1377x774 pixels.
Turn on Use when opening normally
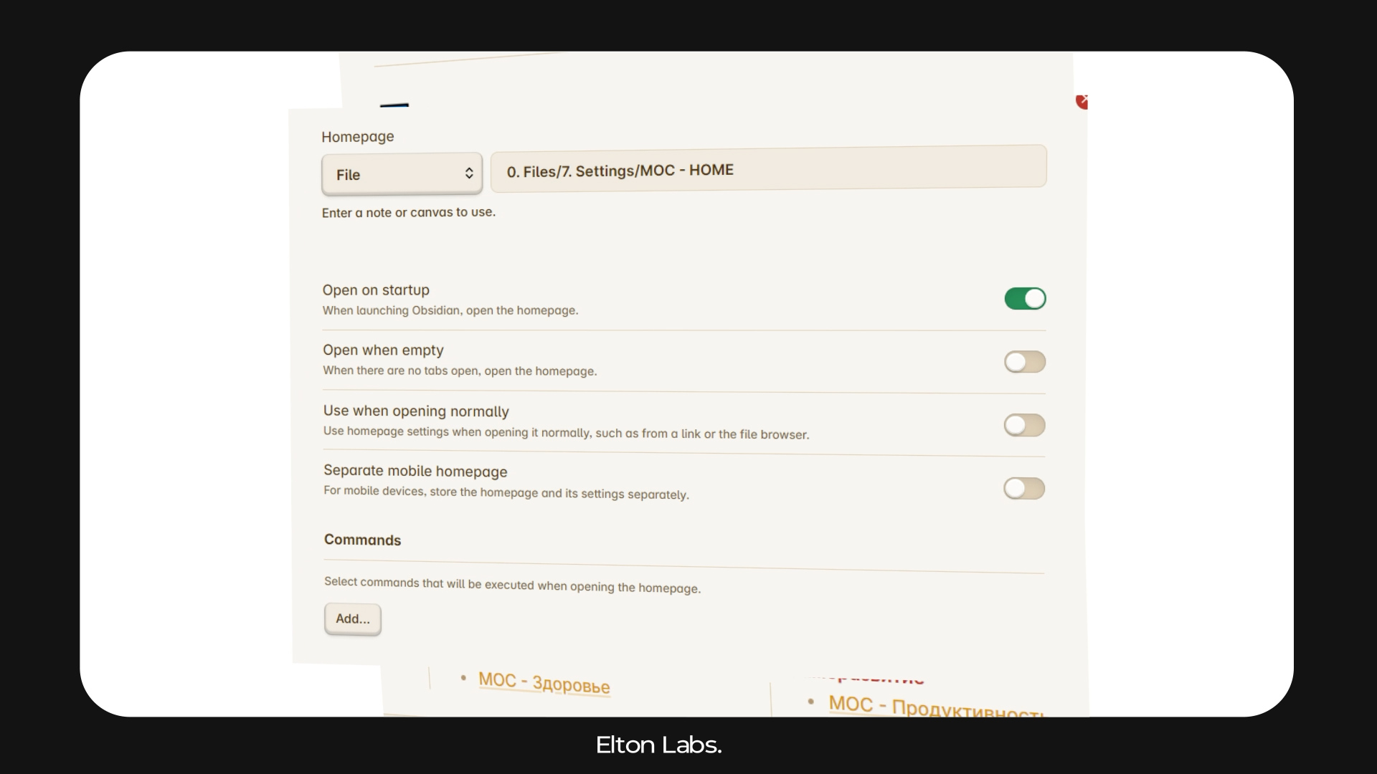pyautogui.click(x=1024, y=425)
